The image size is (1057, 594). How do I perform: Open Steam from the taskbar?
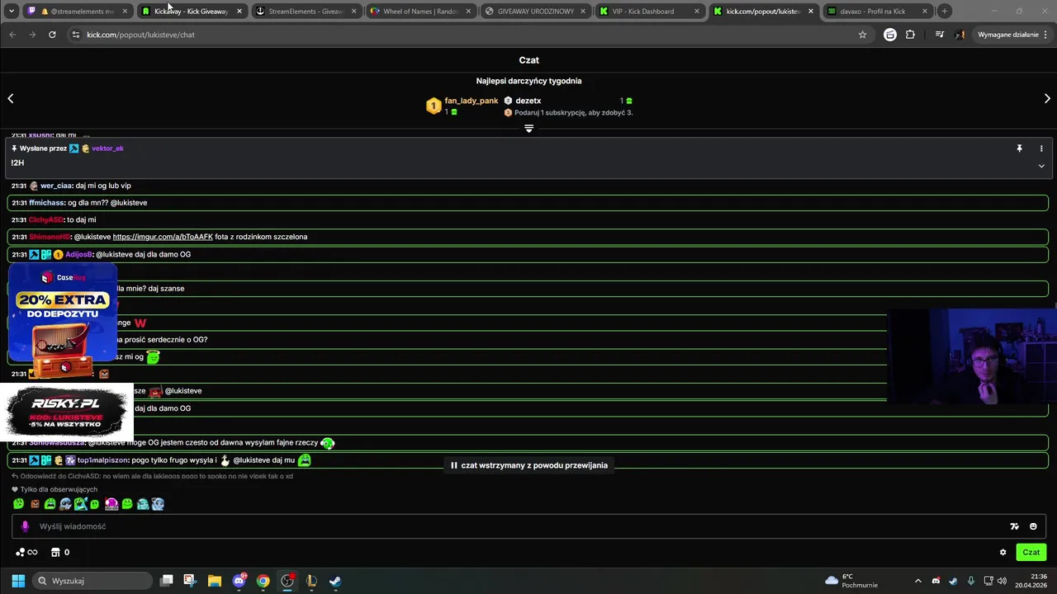[x=335, y=581]
